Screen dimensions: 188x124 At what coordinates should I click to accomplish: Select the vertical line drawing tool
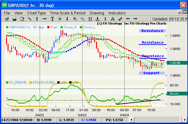[x=37, y=19]
